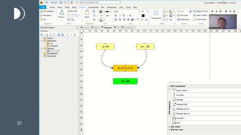Open the Home ribbon tab
This screenshot has width=241, height=135.
click(x=52, y=7)
